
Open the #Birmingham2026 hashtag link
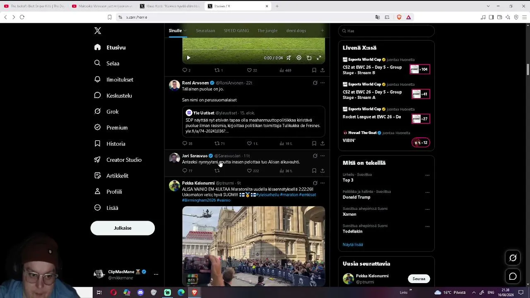tap(199, 200)
